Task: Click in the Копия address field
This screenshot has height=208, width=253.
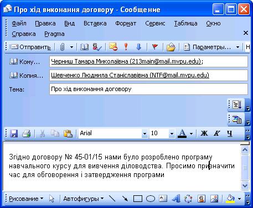Action: (x=148, y=75)
